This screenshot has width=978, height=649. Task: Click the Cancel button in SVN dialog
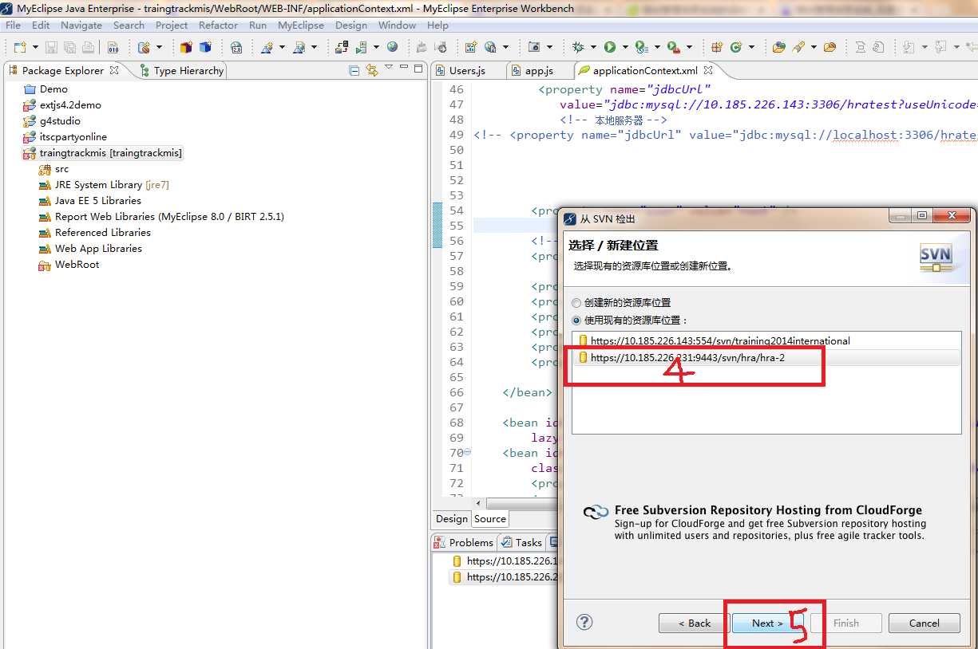[x=925, y=623]
